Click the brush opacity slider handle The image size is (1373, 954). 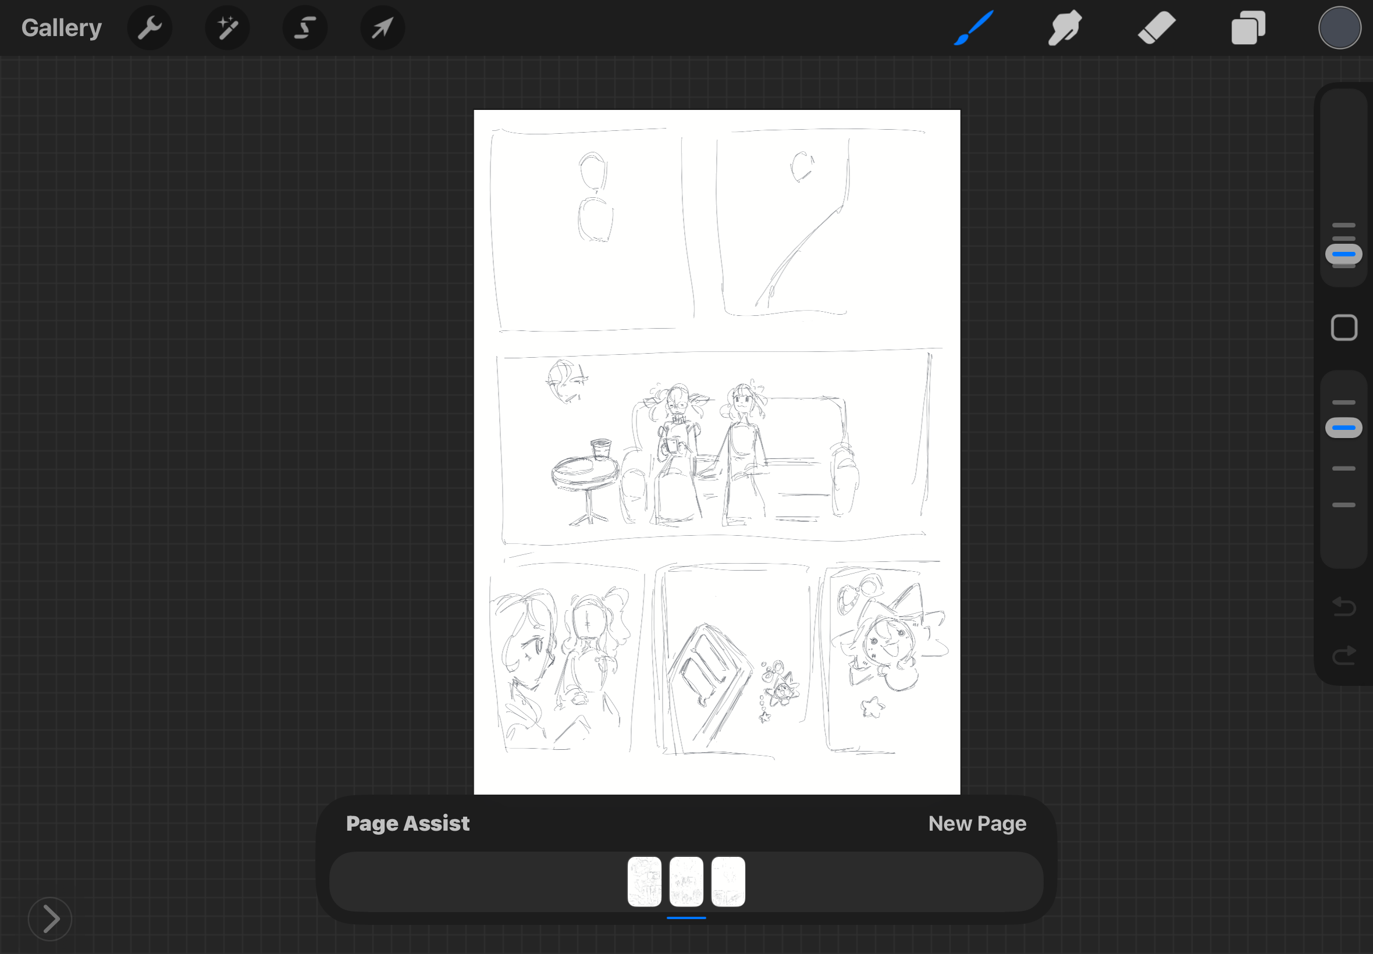(1344, 428)
